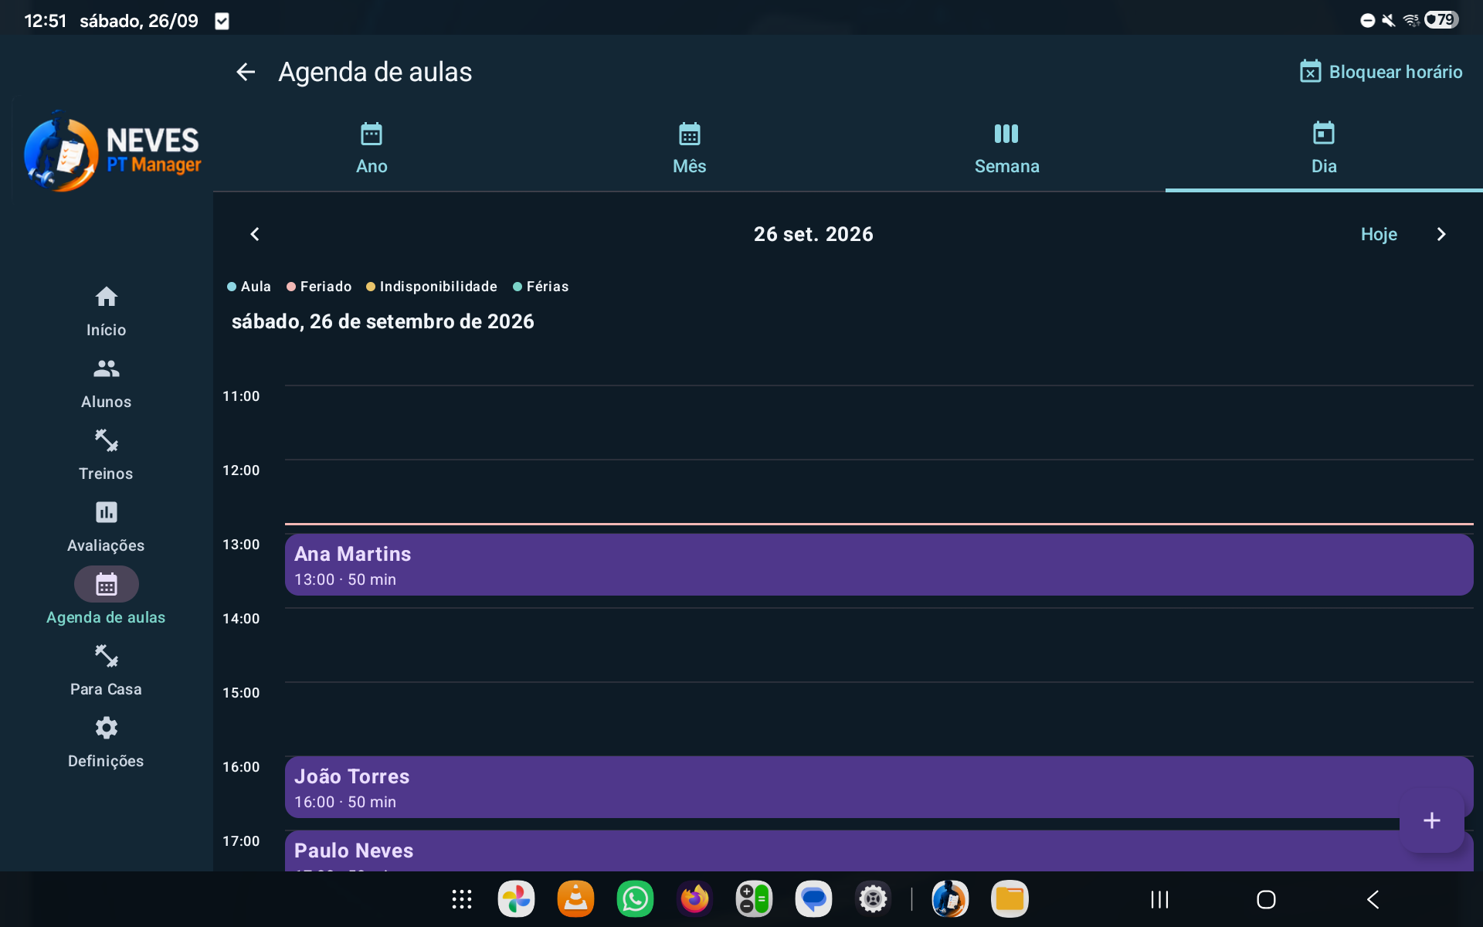The width and height of the screenshot is (1483, 927).
Task: Click the 14:00 time slot label
Action: [x=241, y=619]
